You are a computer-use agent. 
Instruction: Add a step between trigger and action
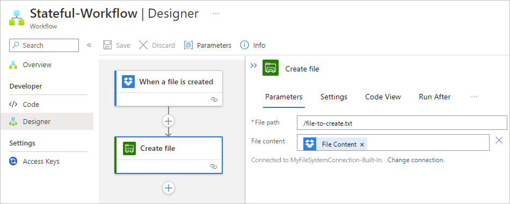tap(169, 121)
